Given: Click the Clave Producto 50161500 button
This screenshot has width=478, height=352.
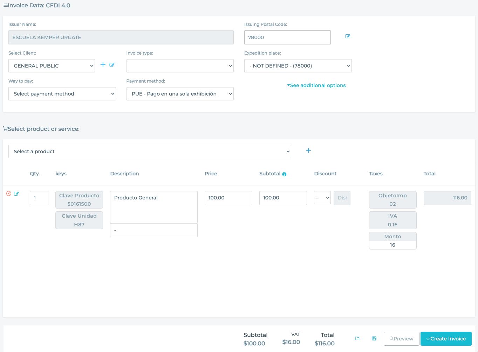Looking at the screenshot, I should [79, 200].
